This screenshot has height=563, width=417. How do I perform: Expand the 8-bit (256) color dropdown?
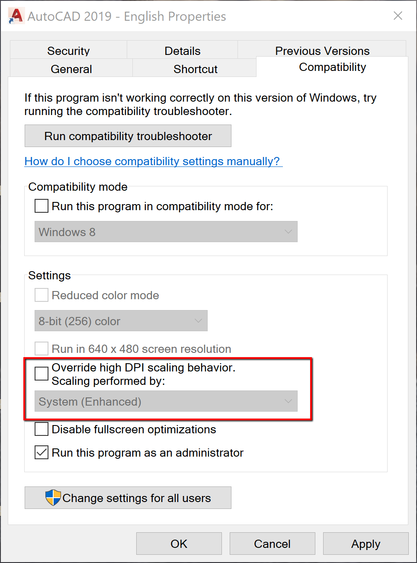tap(121, 321)
